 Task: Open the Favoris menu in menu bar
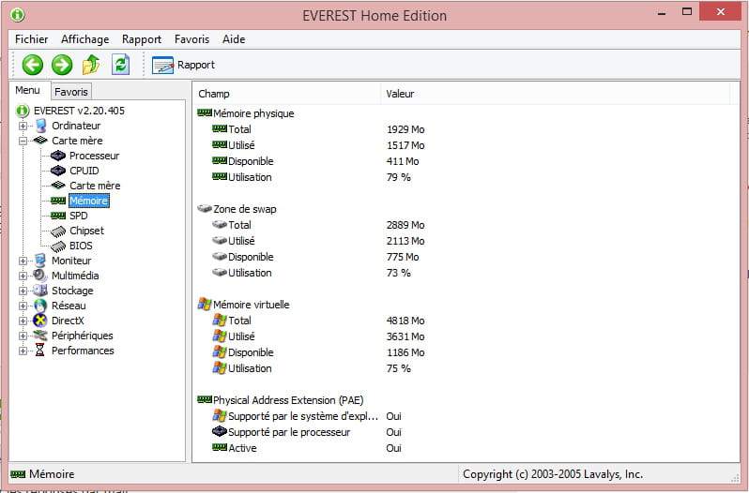[191, 39]
